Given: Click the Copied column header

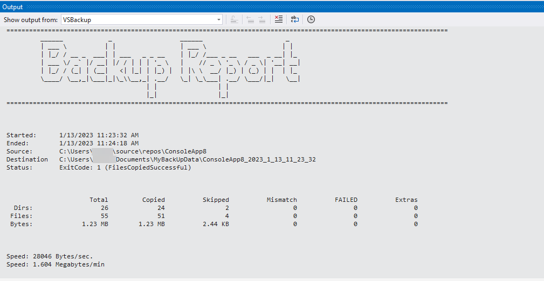Looking at the screenshot, I should point(153,200).
